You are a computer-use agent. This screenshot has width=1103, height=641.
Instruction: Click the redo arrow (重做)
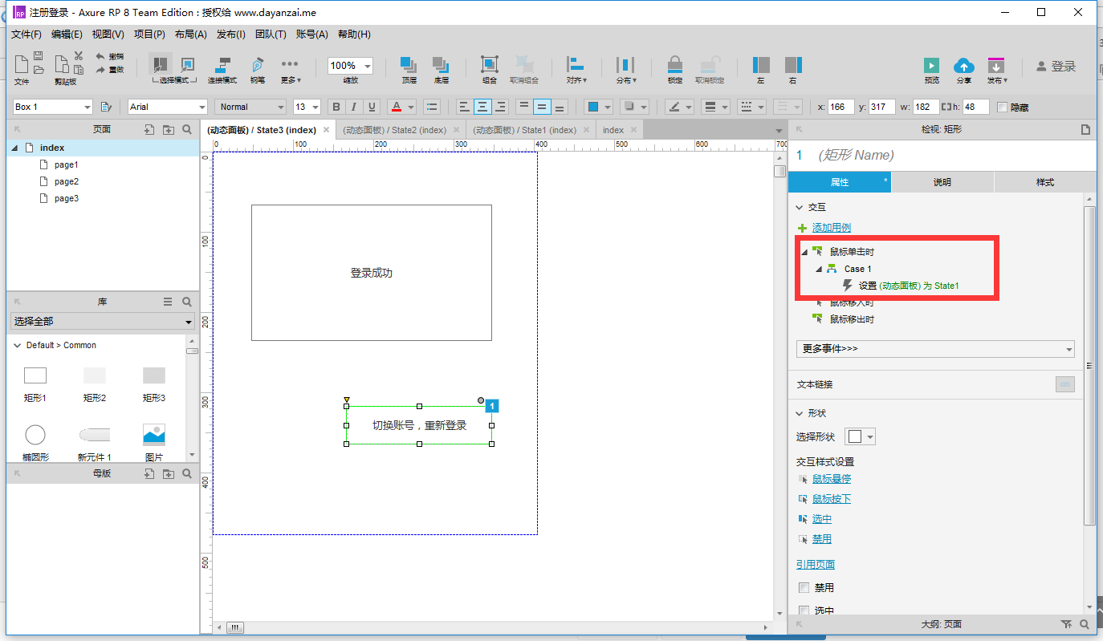pos(101,70)
